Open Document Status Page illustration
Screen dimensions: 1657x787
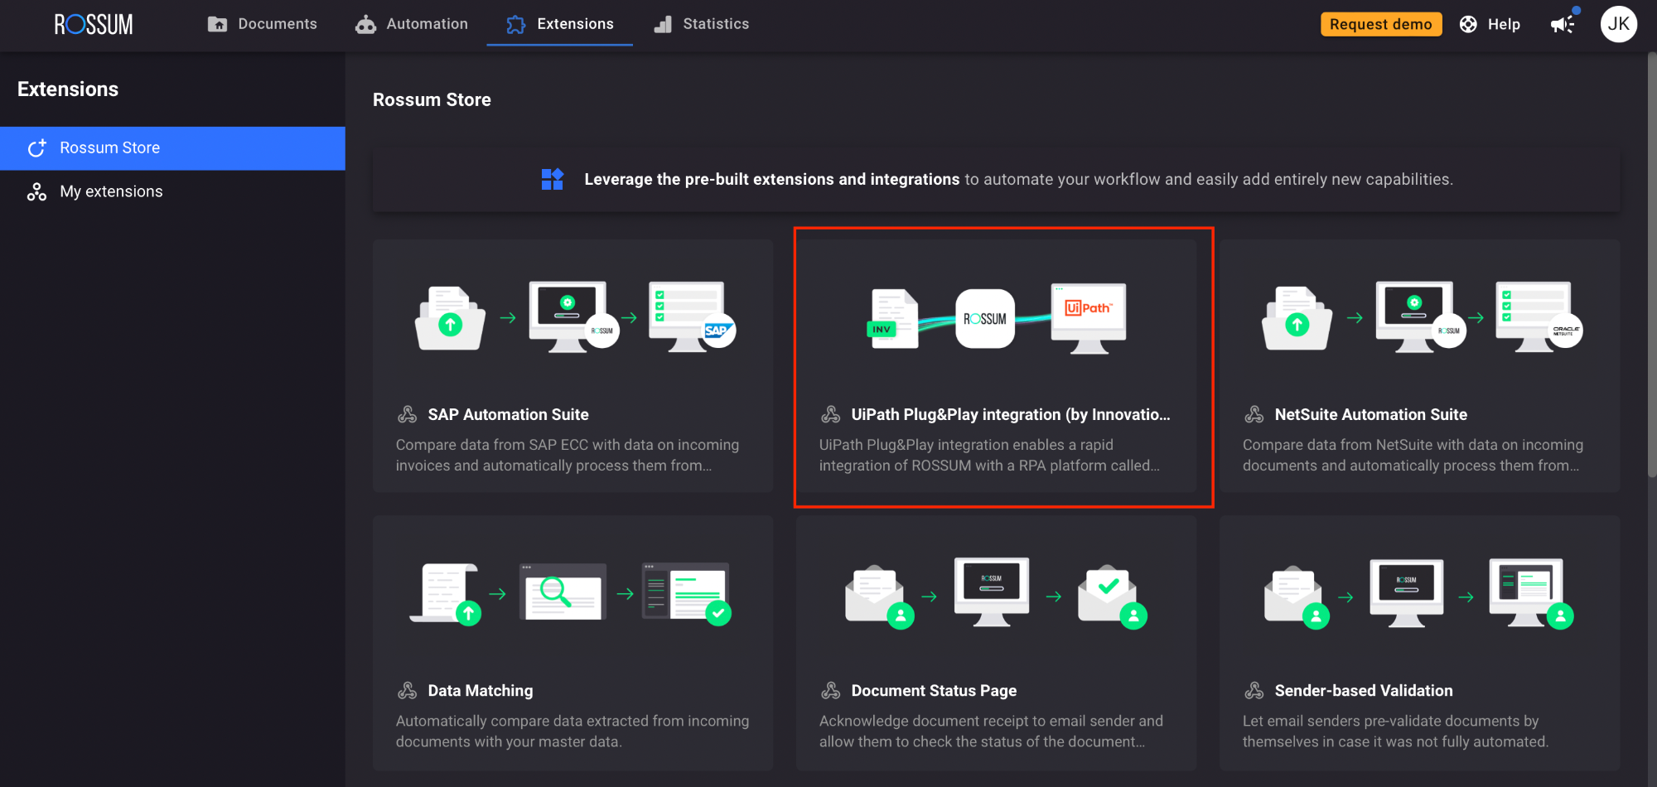(x=996, y=593)
